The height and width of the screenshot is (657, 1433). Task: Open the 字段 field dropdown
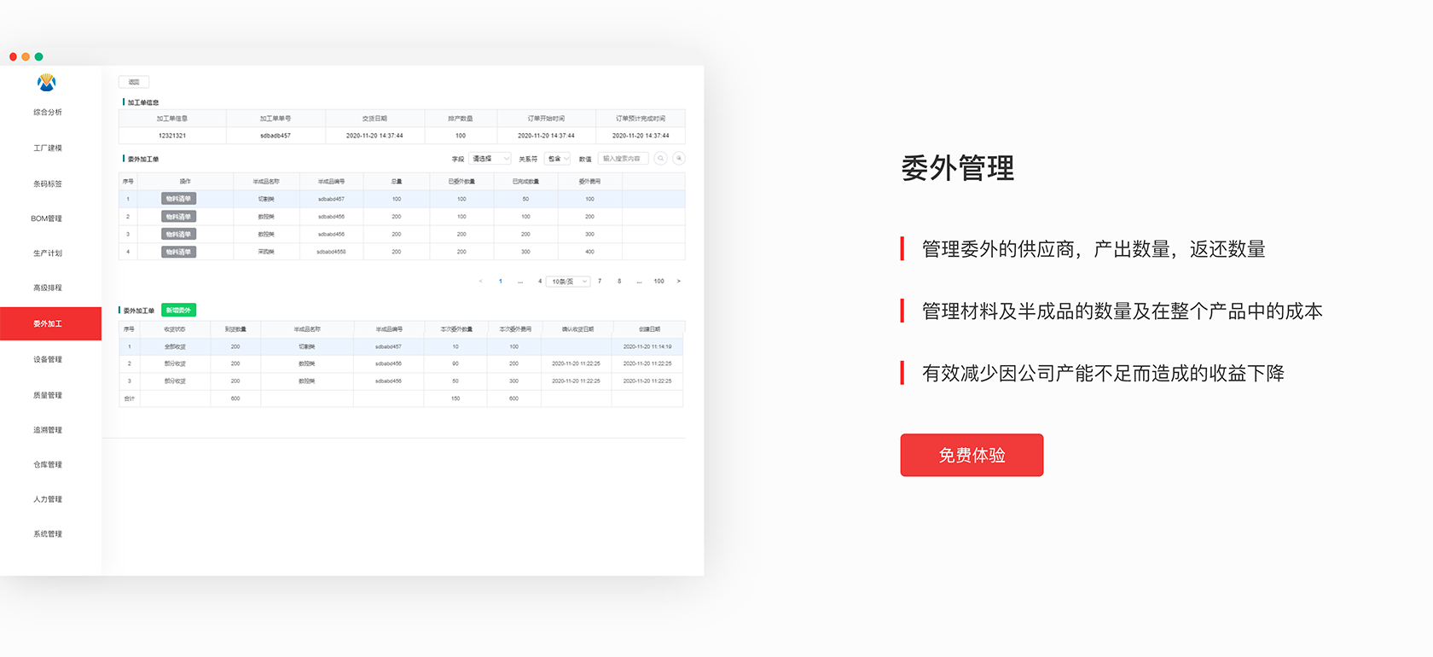[x=490, y=159]
